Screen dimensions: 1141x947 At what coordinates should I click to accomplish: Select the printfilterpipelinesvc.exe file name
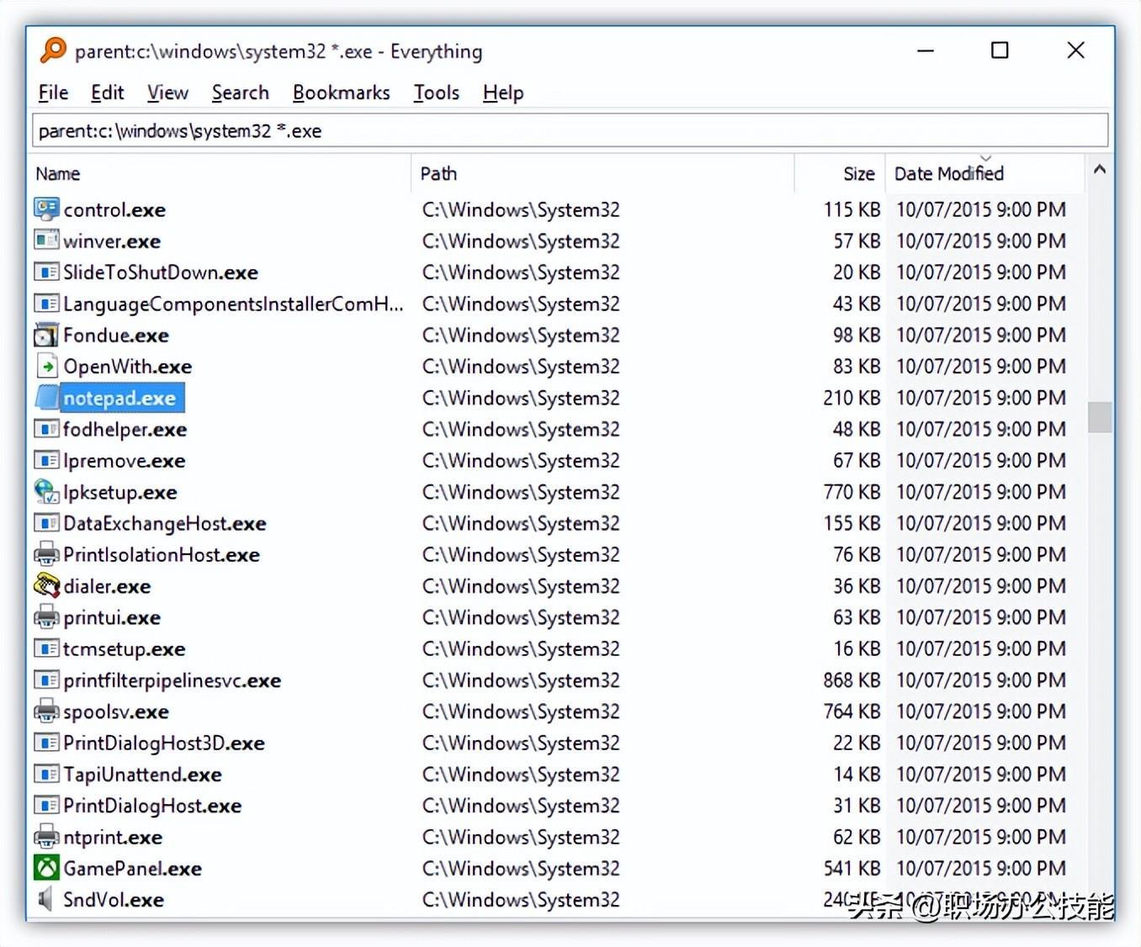(172, 680)
